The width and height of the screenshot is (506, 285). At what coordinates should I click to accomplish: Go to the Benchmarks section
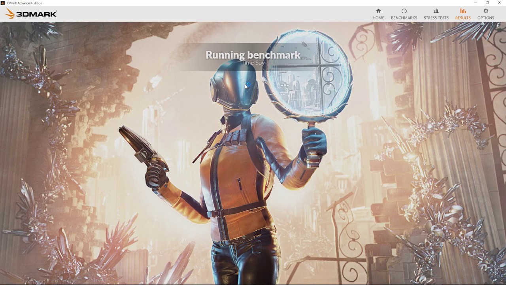click(404, 14)
